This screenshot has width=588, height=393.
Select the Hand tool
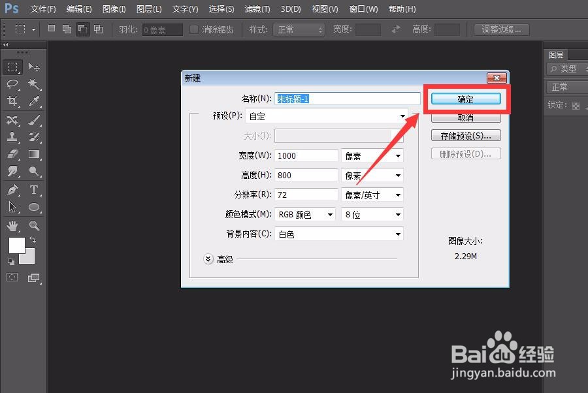[x=12, y=225]
